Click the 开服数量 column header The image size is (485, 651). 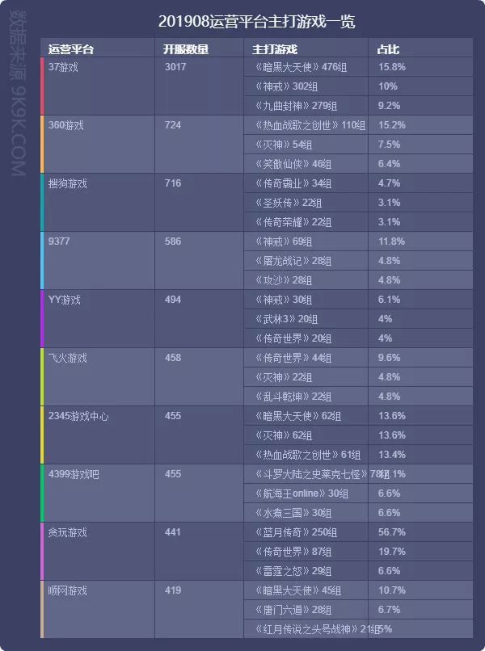pos(186,49)
